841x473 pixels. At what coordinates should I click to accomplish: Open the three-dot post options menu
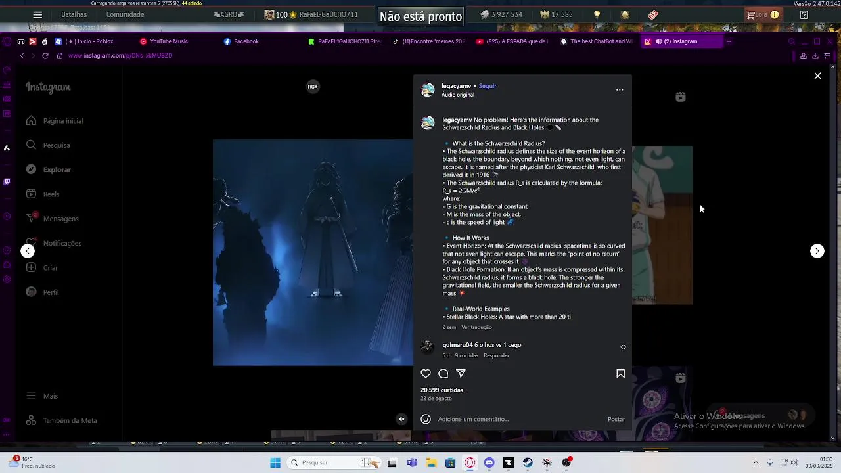620,90
